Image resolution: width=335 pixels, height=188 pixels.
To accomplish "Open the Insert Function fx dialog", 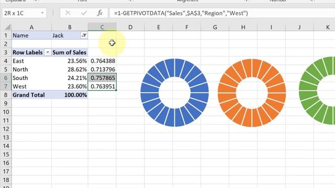I will [x=99, y=13].
